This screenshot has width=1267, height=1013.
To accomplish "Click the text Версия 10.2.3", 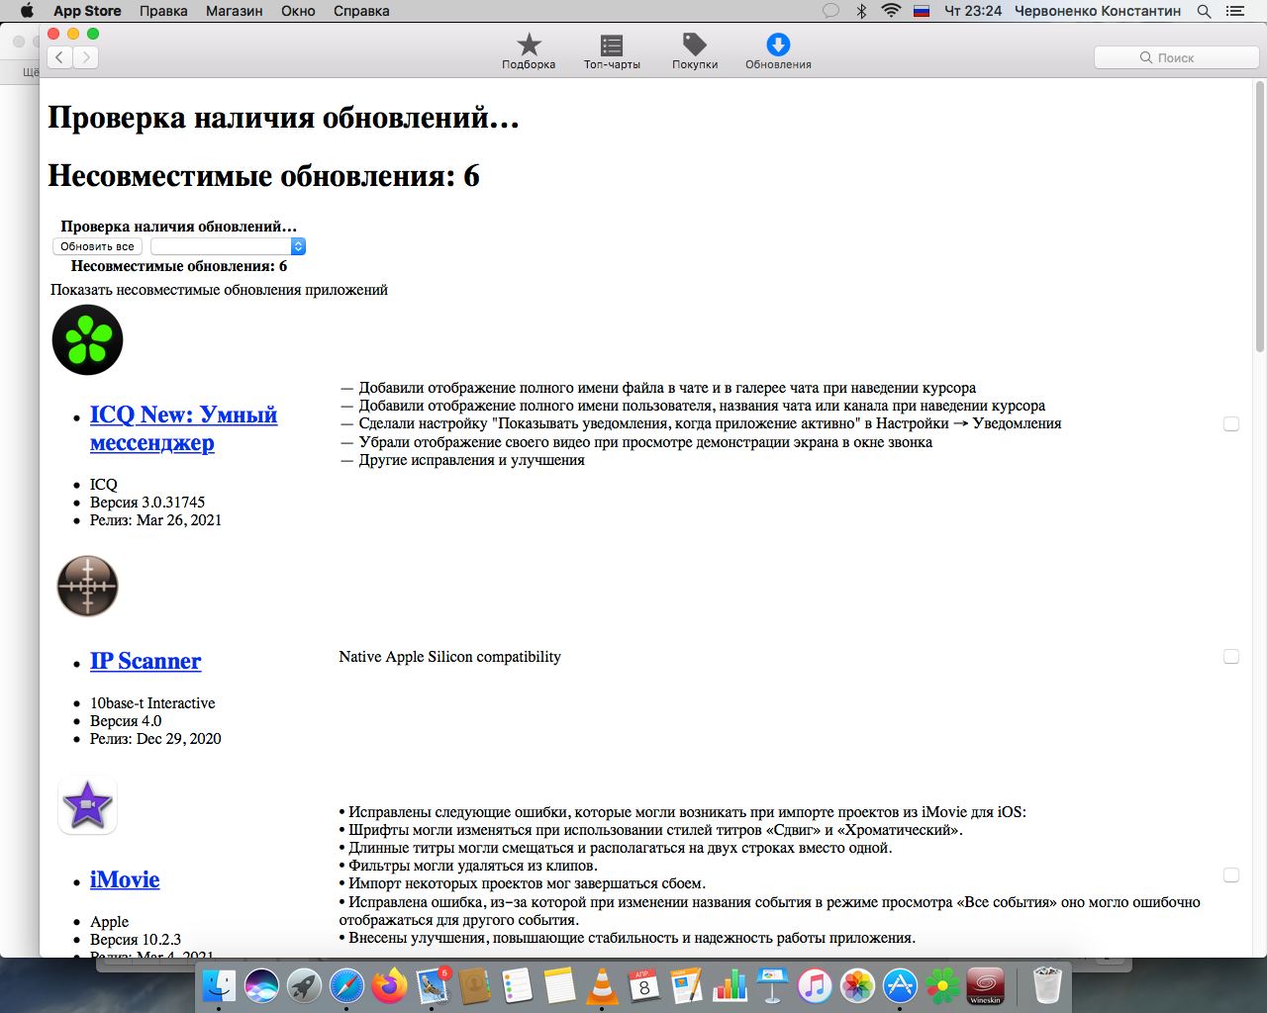I will 136,939.
